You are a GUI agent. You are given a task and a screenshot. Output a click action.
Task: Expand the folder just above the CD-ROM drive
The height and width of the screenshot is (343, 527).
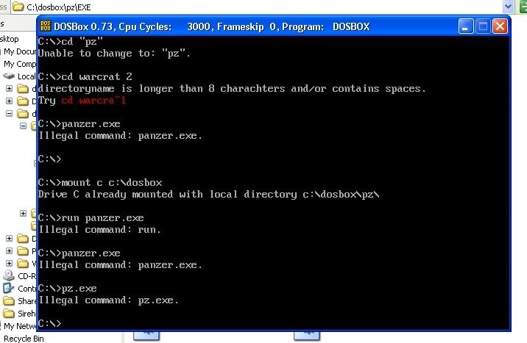click(10, 263)
